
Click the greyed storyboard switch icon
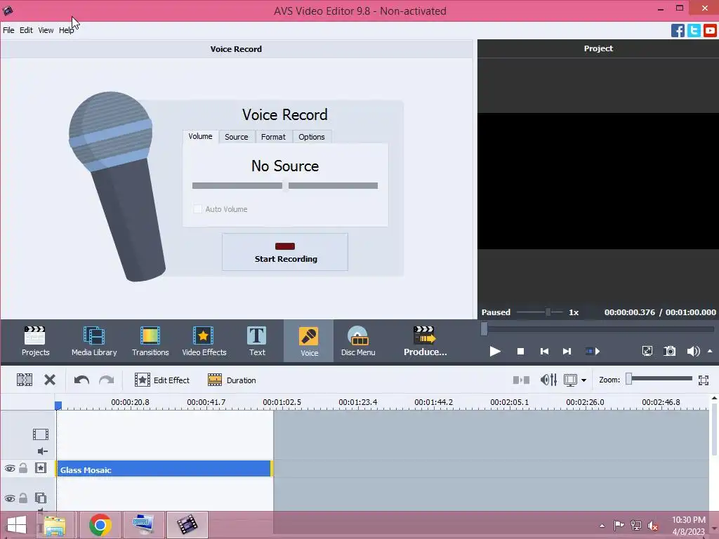point(521,380)
